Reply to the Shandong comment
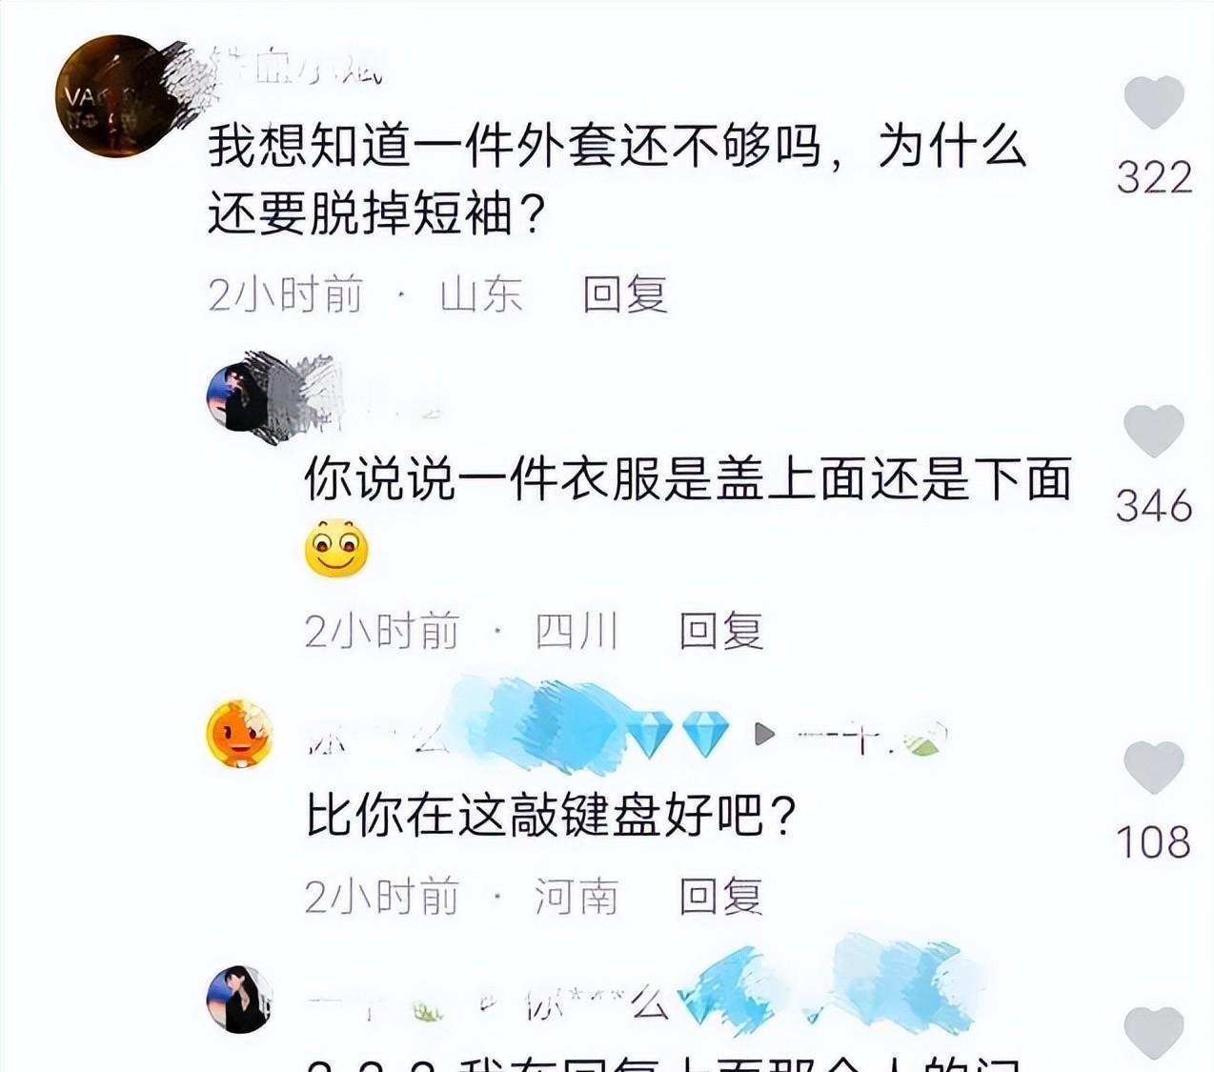This screenshot has width=1214, height=1072. (625, 293)
